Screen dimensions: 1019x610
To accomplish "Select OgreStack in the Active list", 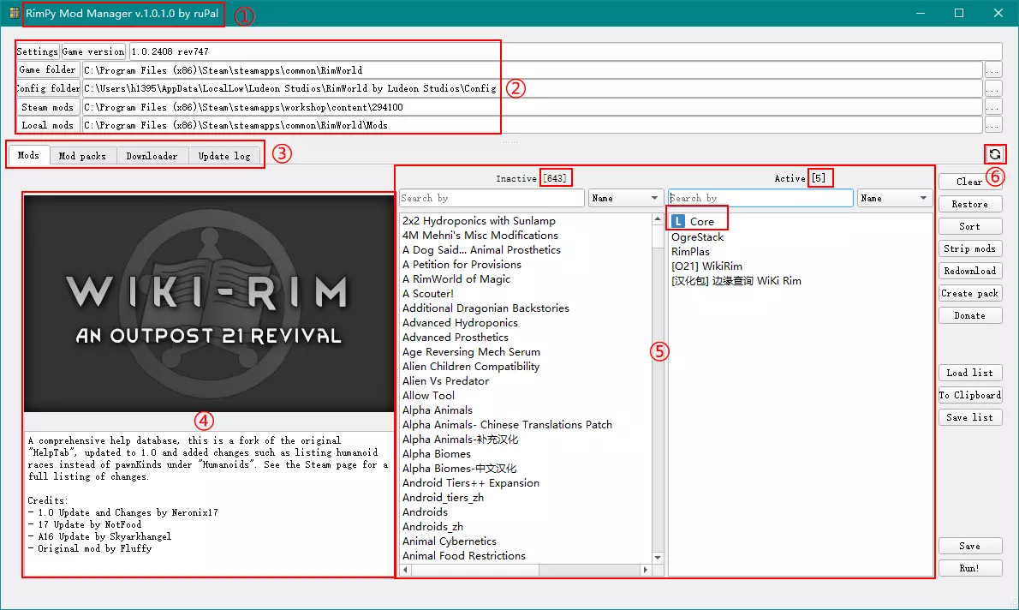I will (x=697, y=236).
